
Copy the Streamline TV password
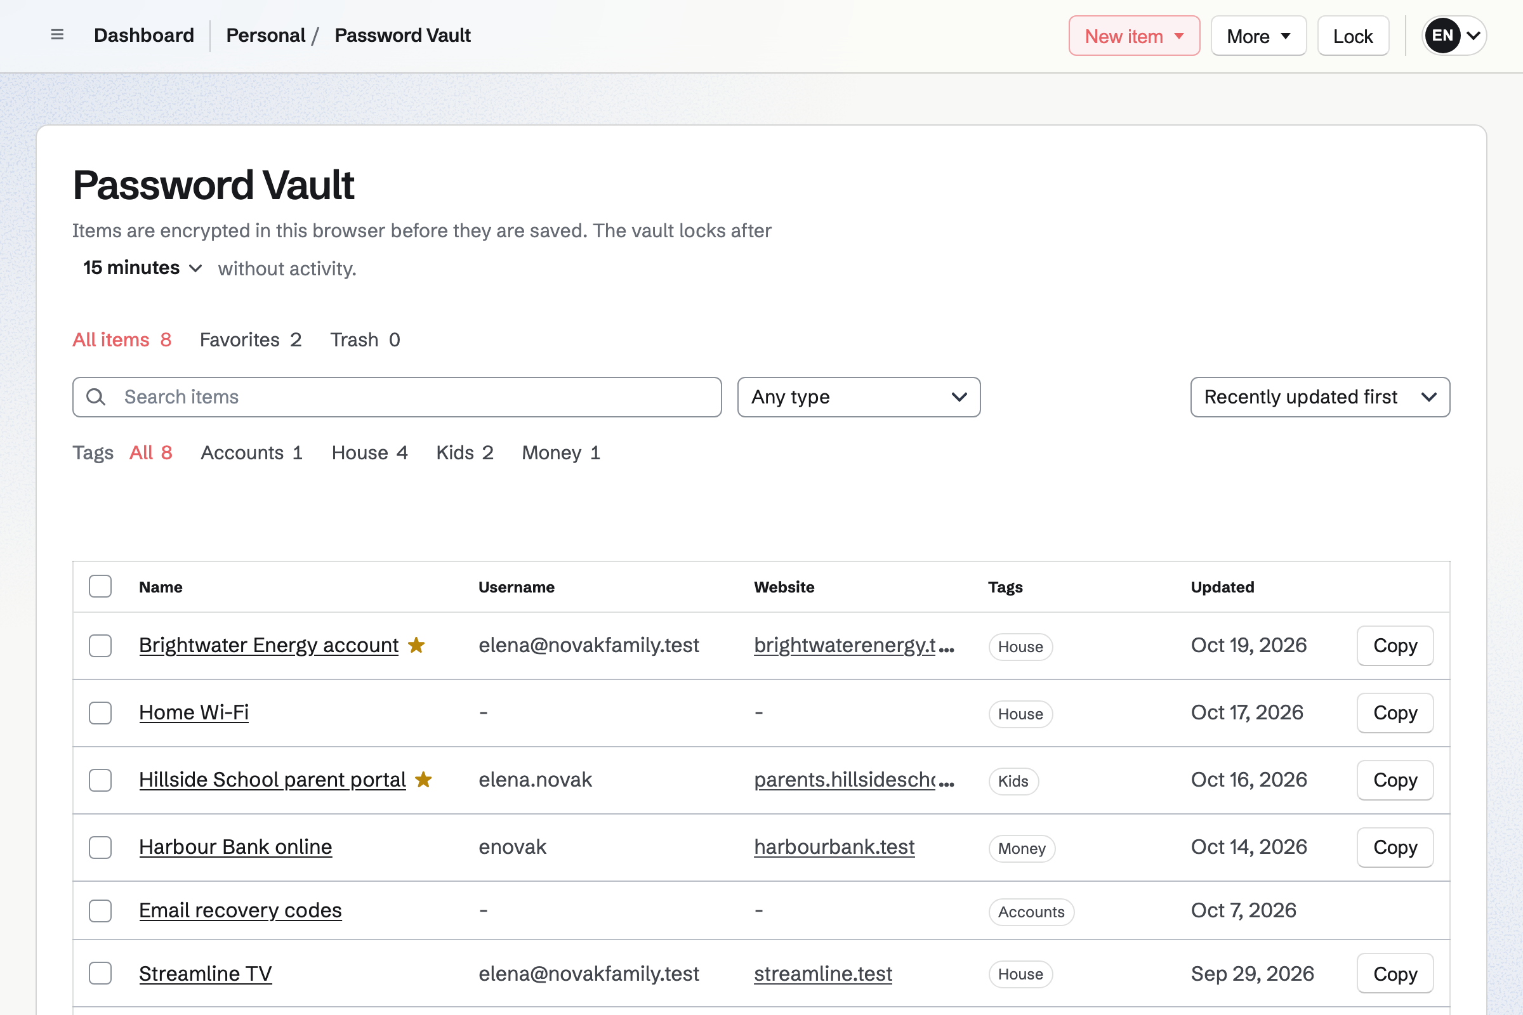[1395, 974]
